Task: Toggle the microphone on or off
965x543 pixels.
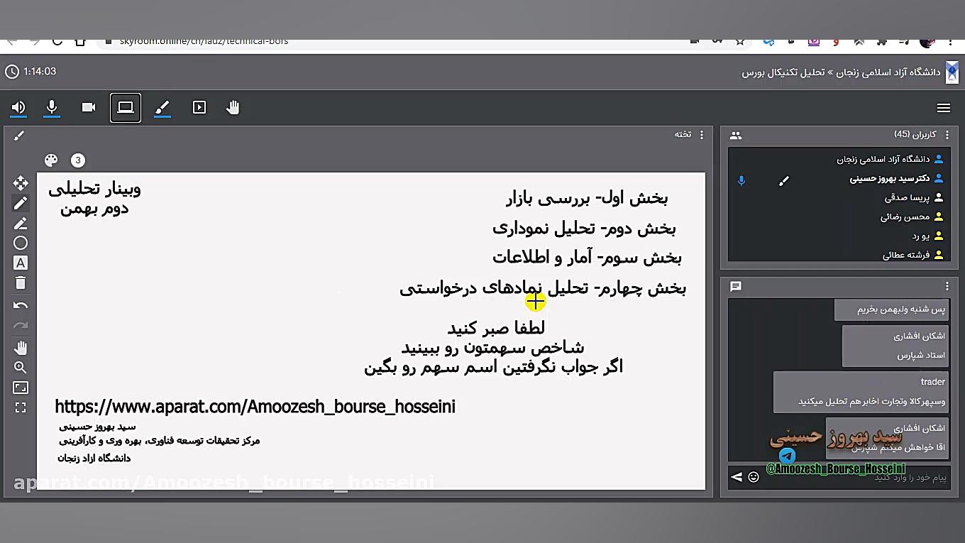Action: point(52,107)
